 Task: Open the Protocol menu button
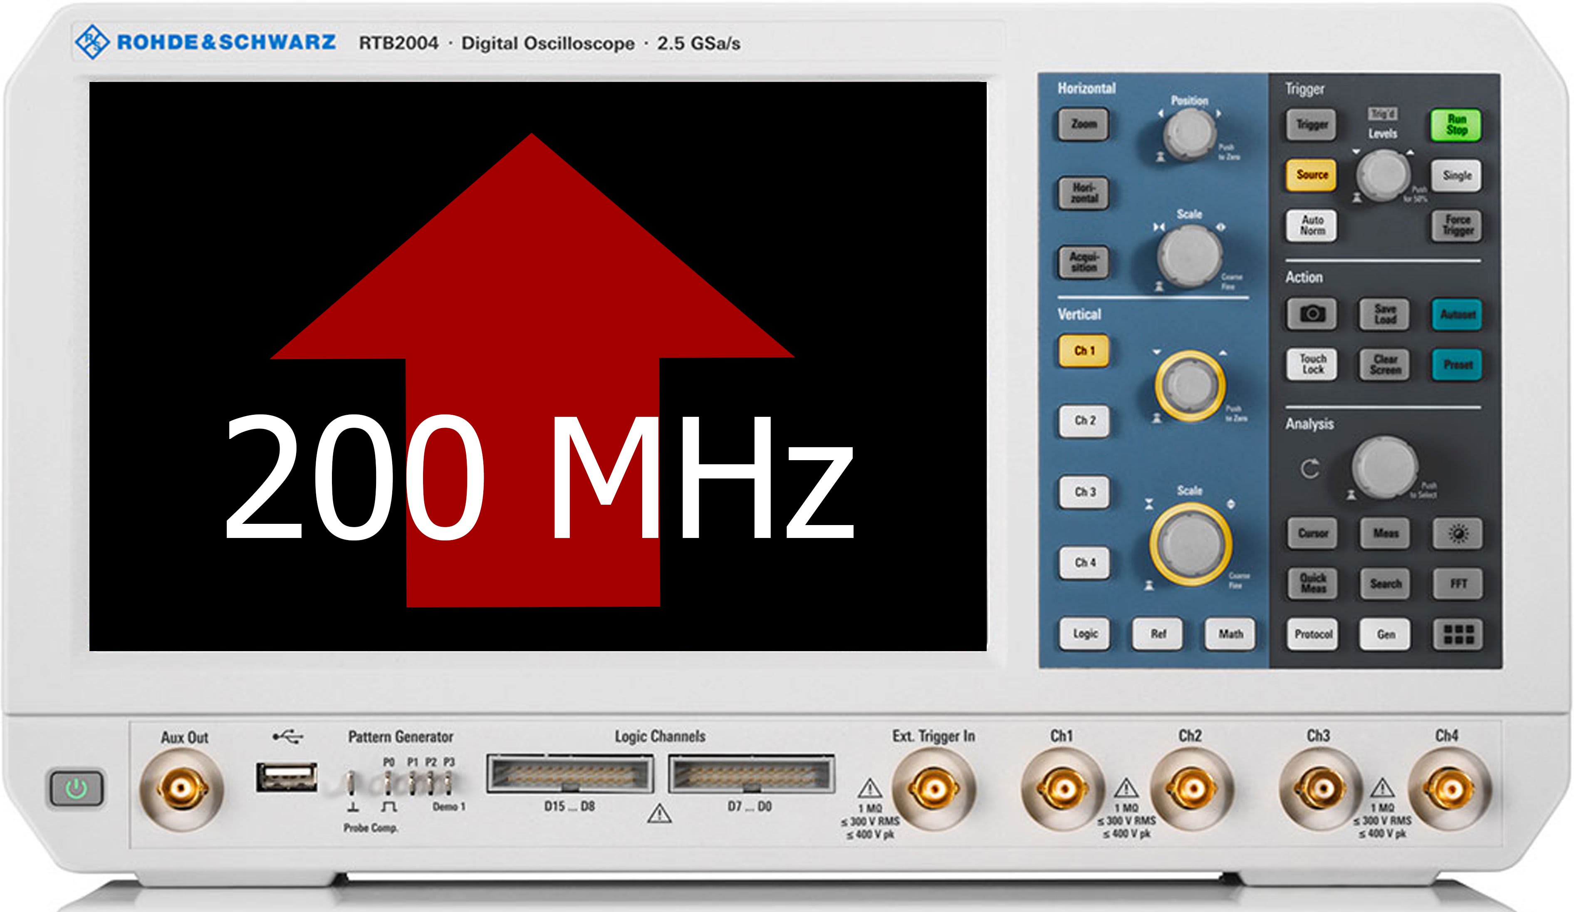[x=1312, y=634]
